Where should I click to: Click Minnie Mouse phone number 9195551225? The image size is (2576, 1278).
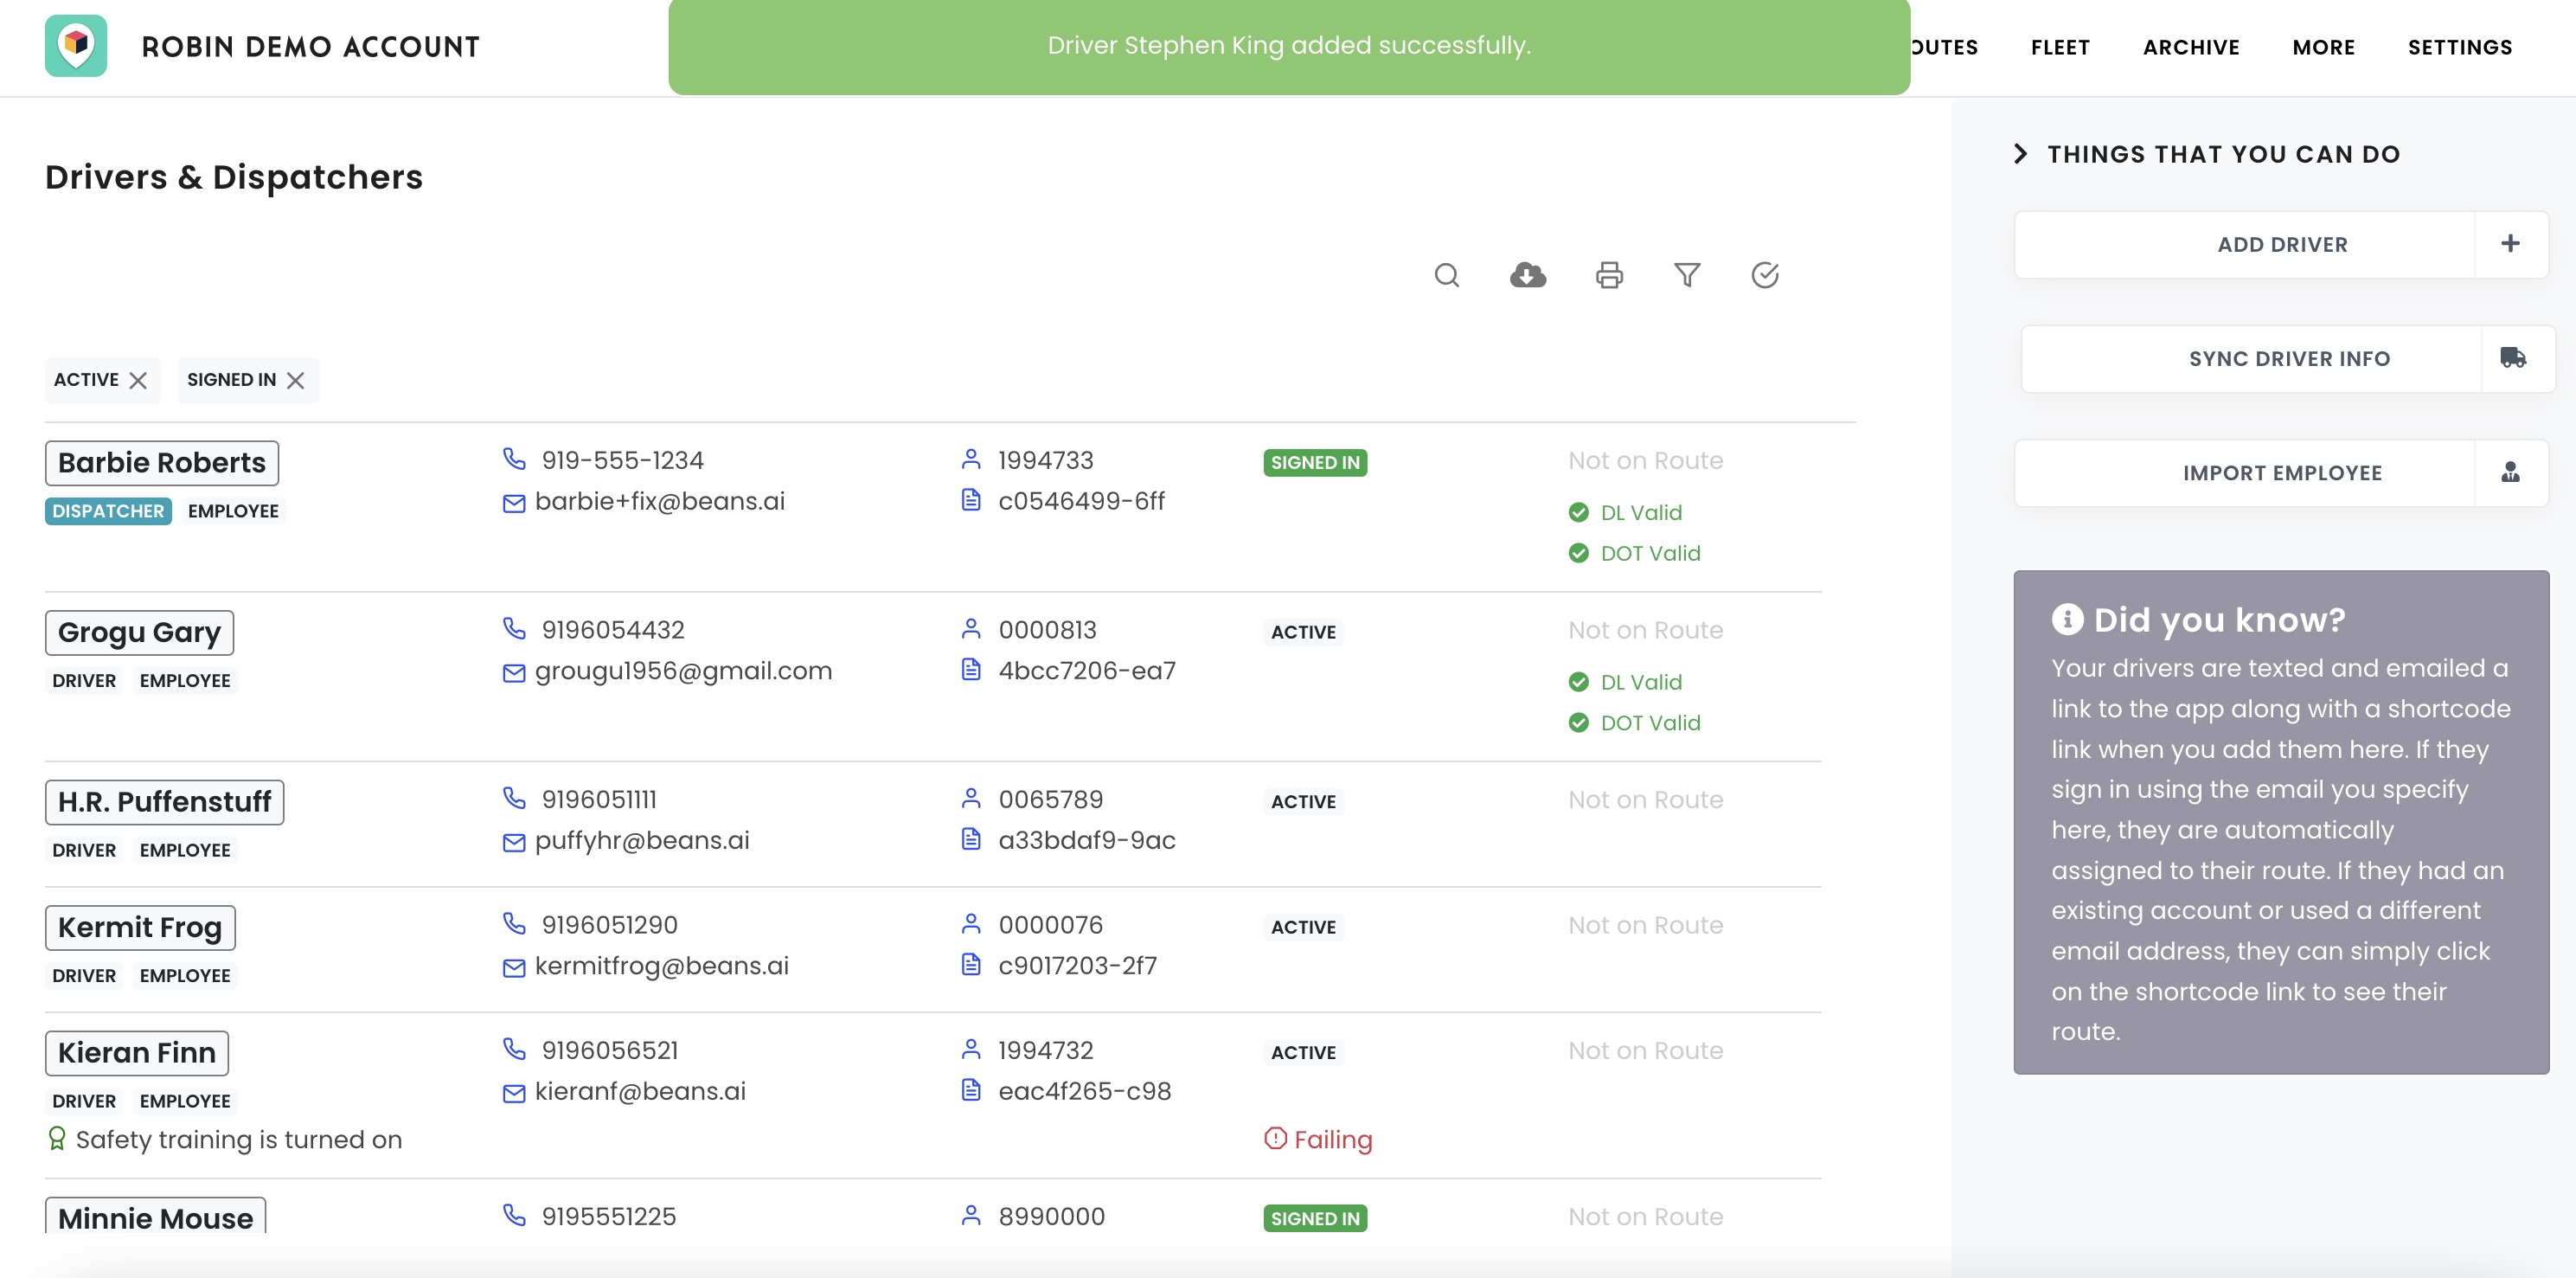click(609, 1216)
